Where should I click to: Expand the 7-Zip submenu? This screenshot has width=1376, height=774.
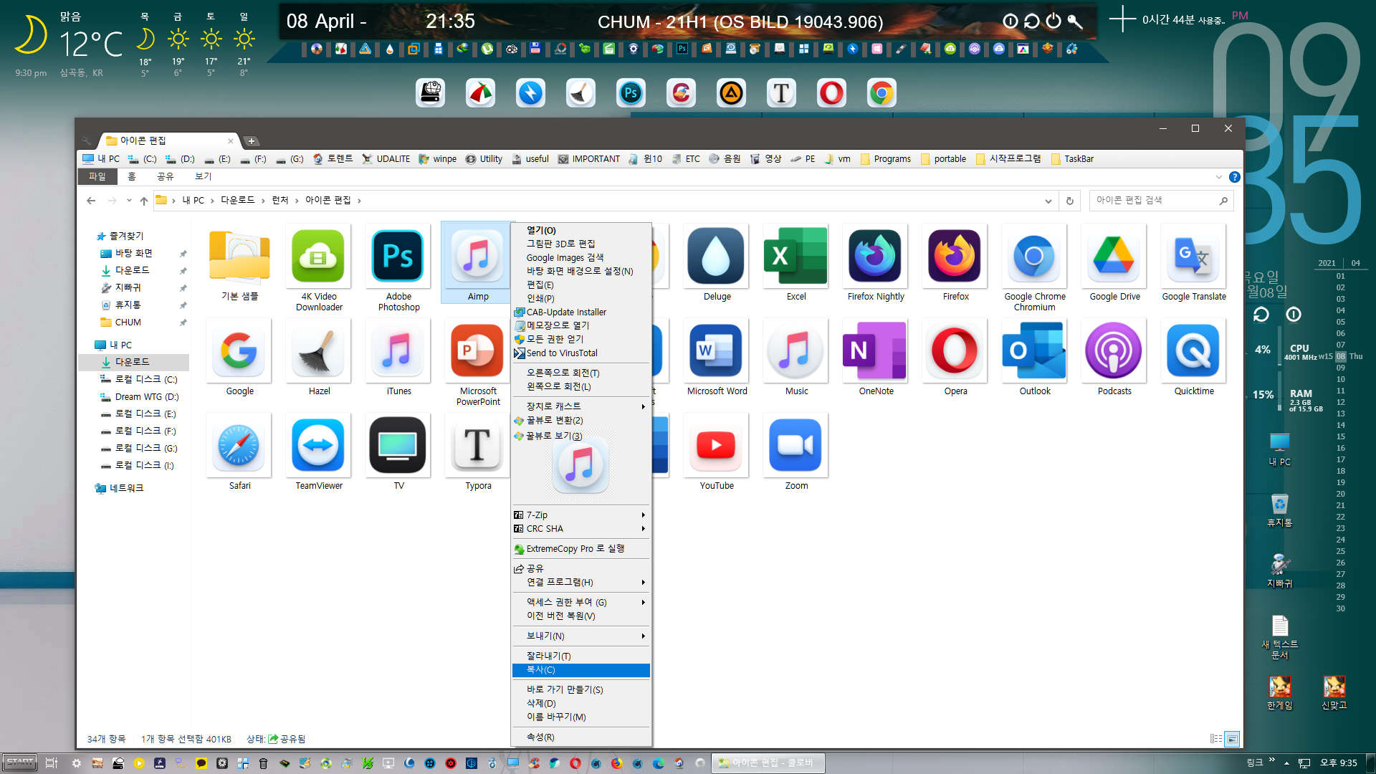581,515
